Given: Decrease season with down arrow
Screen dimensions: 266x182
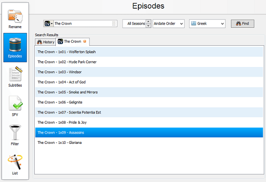Looking at the screenshot, I should pyautogui.click(x=148, y=26).
